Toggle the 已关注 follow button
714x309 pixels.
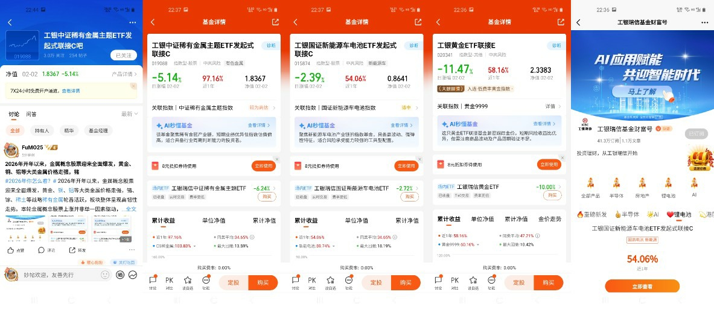click(x=123, y=55)
